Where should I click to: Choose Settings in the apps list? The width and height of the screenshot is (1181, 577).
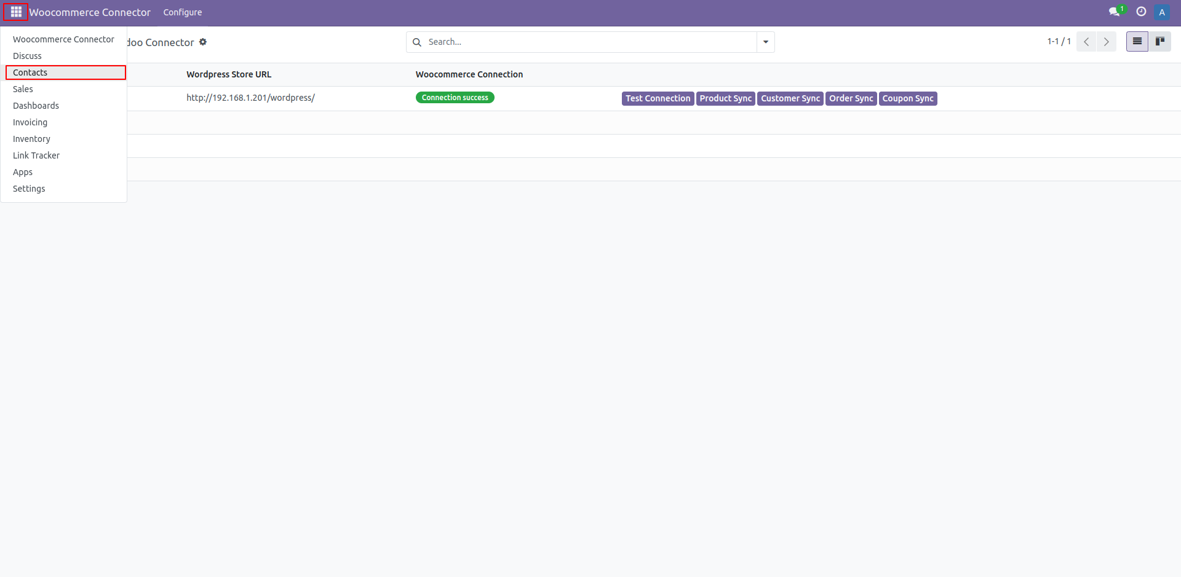pos(29,189)
